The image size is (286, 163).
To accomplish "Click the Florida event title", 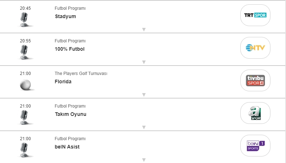I will click(x=63, y=81).
